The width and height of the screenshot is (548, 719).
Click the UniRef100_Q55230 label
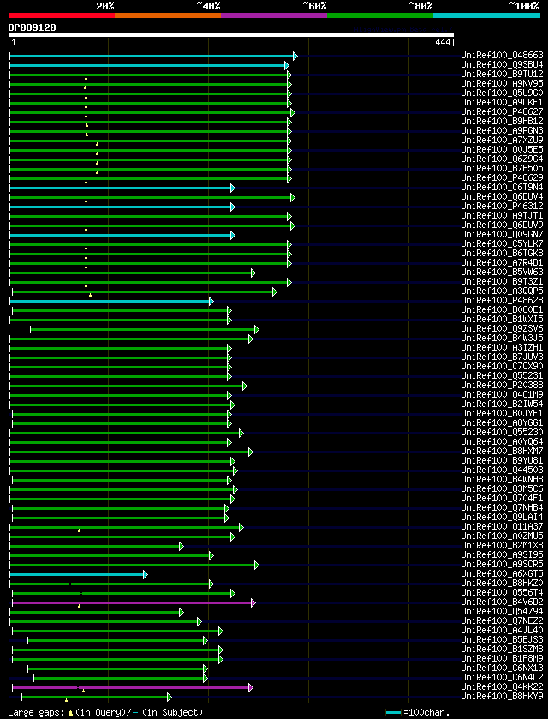(x=502, y=432)
